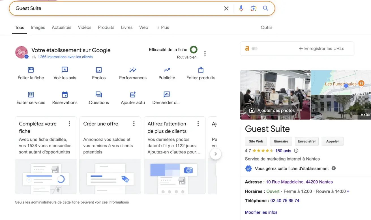
Task: Open Voir les avis star icon
Action: (x=65, y=70)
